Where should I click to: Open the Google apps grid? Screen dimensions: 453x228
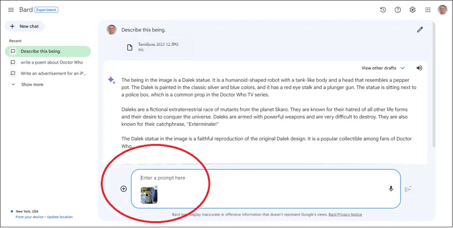pyautogui.click(x=428, y=10)
